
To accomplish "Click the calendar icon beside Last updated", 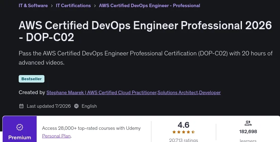I will tap(21, 106).
